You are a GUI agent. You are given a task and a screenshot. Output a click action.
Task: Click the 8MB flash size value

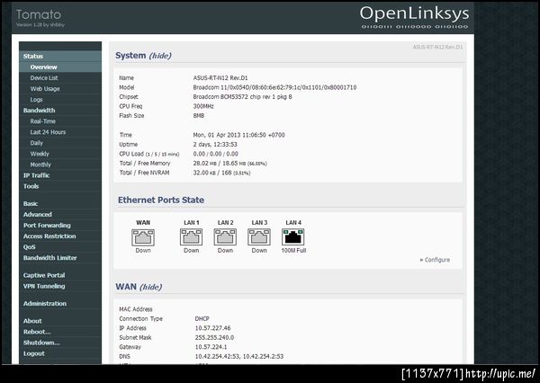click(199, 116)
